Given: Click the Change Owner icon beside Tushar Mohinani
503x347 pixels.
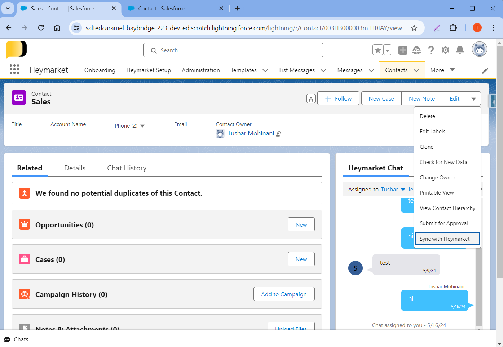Looking at the screenshot, I should (278, 134).
